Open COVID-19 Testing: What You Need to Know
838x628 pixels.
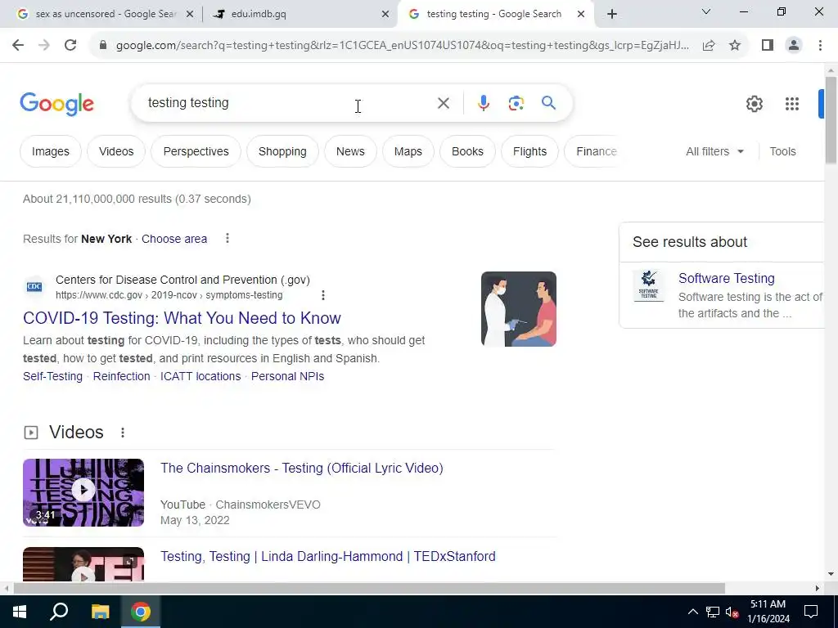(x=182, y=318)
